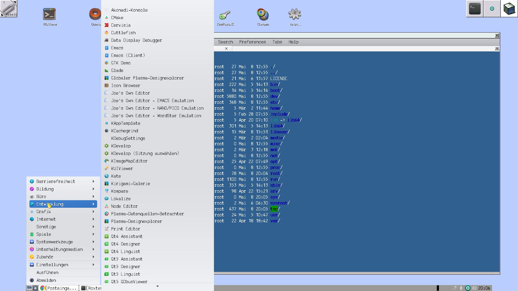The image size is (518, 291).
Task: Click the Cervisia icon in the menu
Action: pos(107,25)
